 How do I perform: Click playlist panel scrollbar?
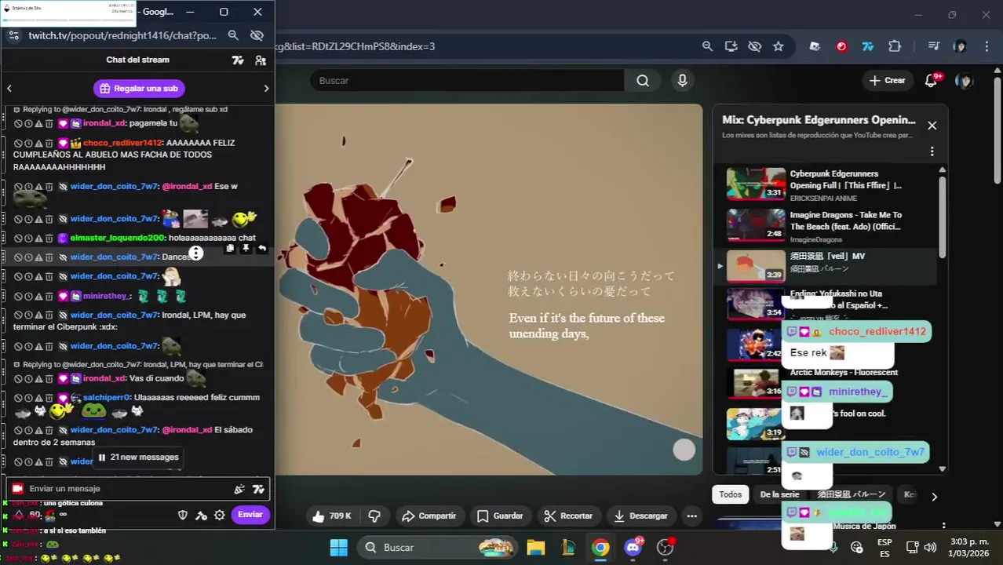[943, 216]
